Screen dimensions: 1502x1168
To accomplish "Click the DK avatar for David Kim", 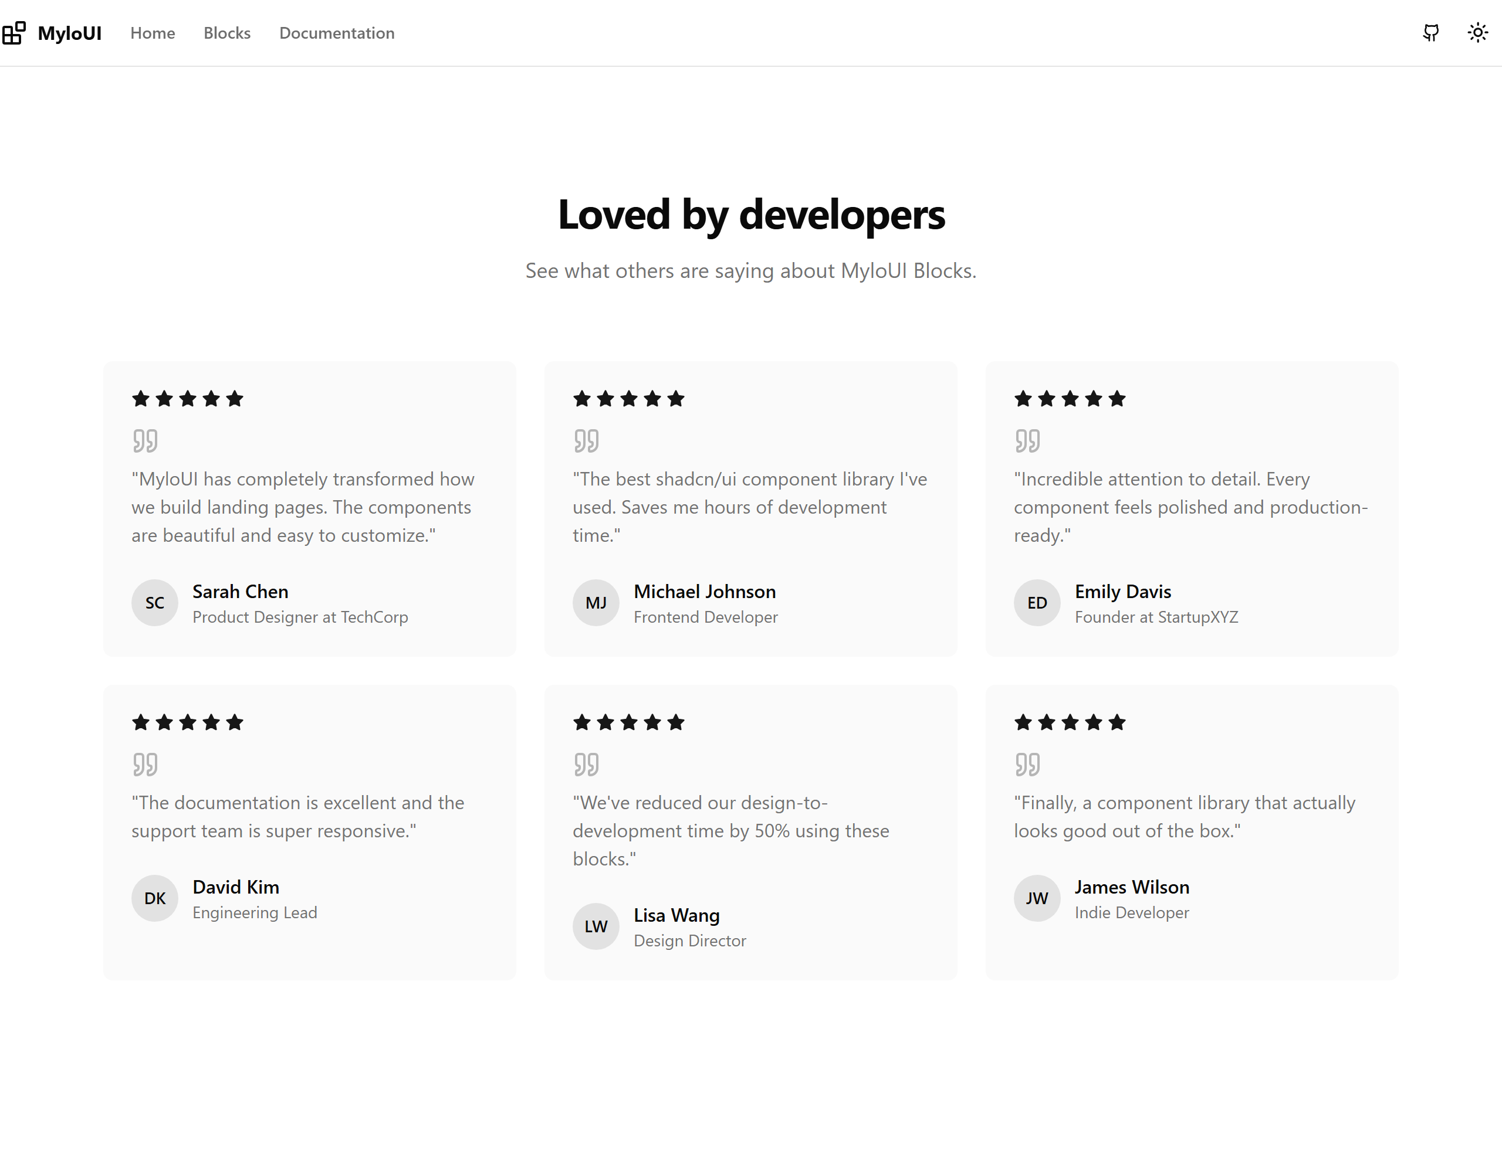I will pyautogui.click(x=155, y=898).
